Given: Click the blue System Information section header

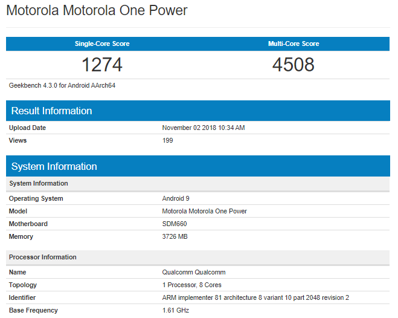Looking at the screenshot, I should (x=198, y=166).
